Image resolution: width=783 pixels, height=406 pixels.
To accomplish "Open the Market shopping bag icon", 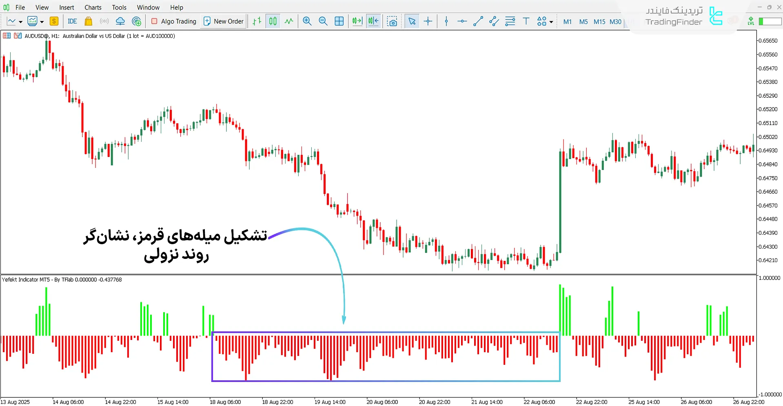I will click(88, 21).
